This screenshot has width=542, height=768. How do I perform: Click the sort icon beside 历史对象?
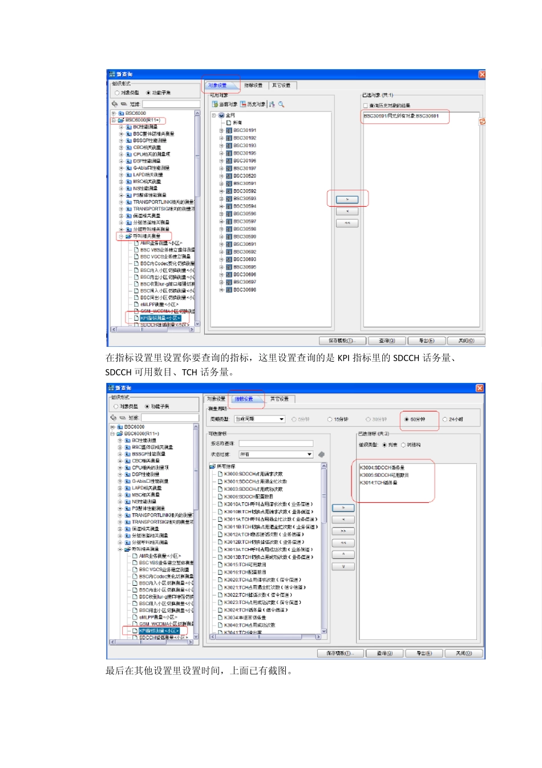272,105
